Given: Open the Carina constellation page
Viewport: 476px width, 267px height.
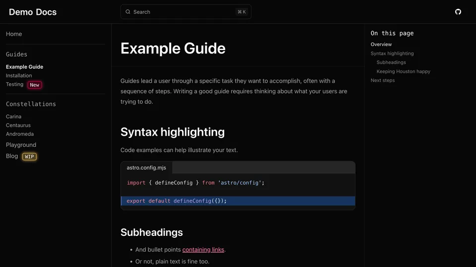Looking at the screenshot, I should click(13, 117).
